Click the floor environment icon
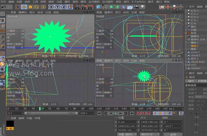 pos(130,7)
